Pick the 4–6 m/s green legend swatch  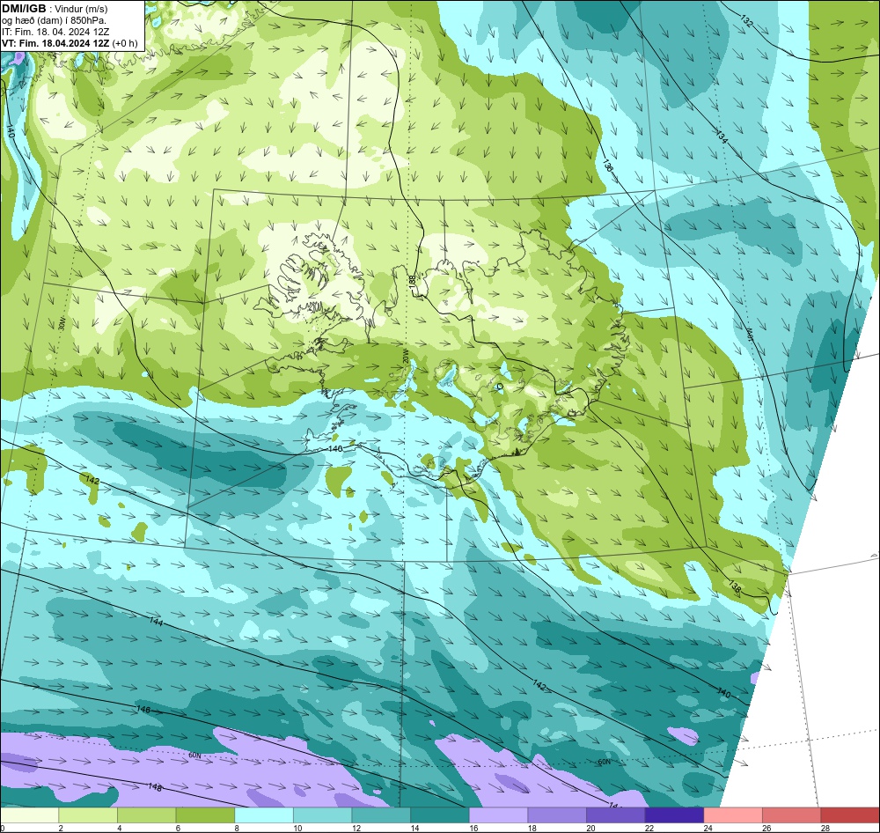[146, 815]
